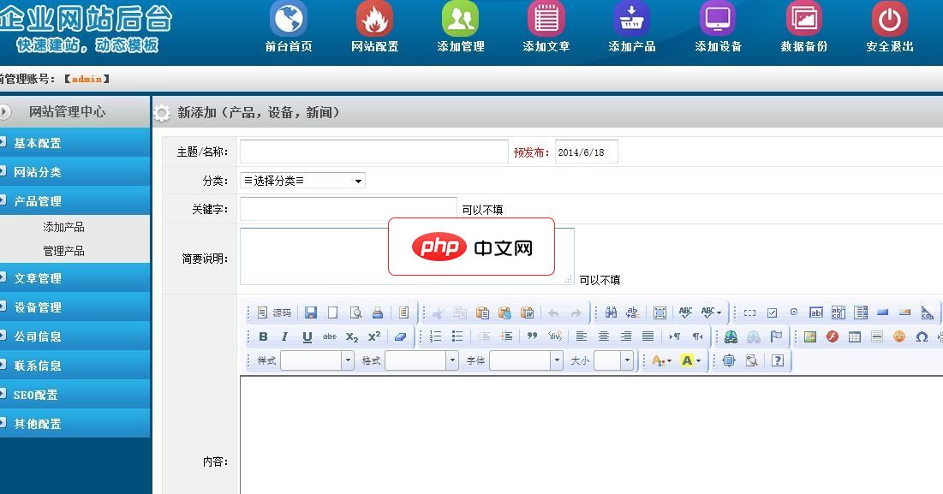Click the 管理产品 link
The width and height of the screenshot is (943, 494).
(x=63, y=251)
